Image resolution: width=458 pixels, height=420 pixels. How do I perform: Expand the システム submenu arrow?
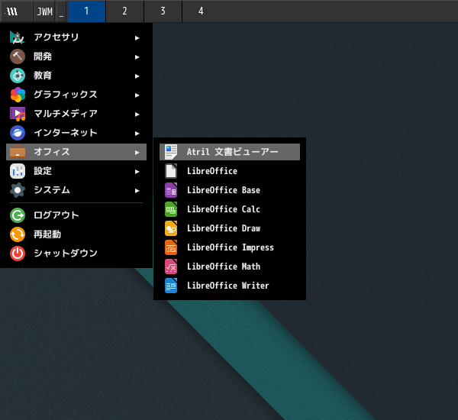pos(137,190)
